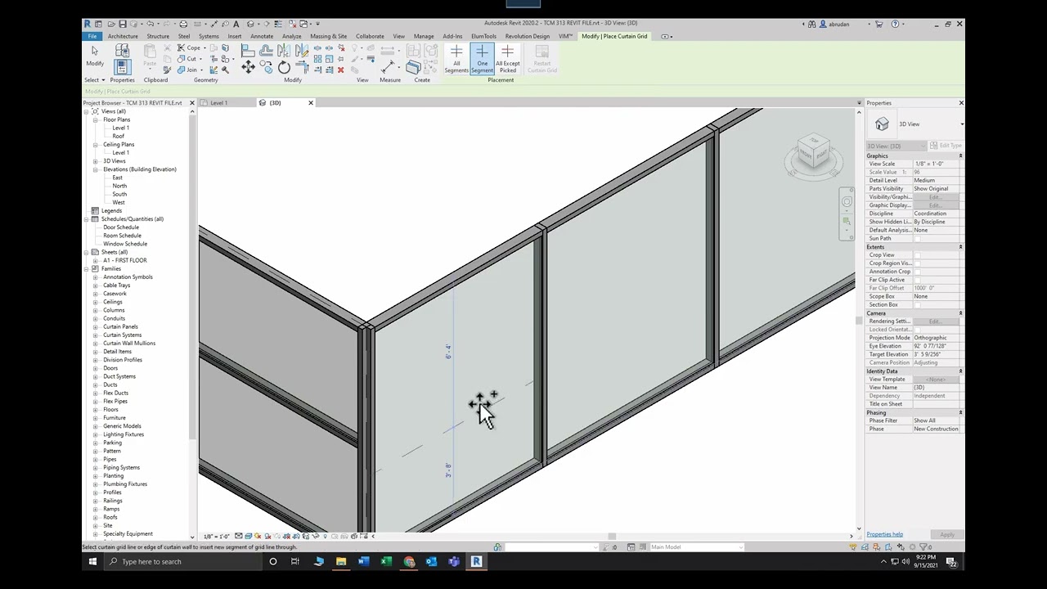Image resolution: width=1047 pixels, height=589 pixels.
Task: Select the One Segment placement tool
Action: 482,60
